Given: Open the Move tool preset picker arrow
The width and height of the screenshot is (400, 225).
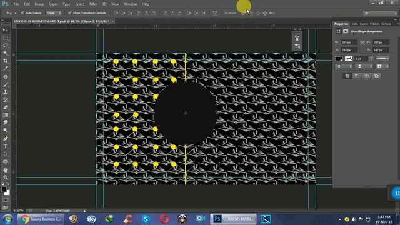Looking at the screenshot, I should (15, 13).
